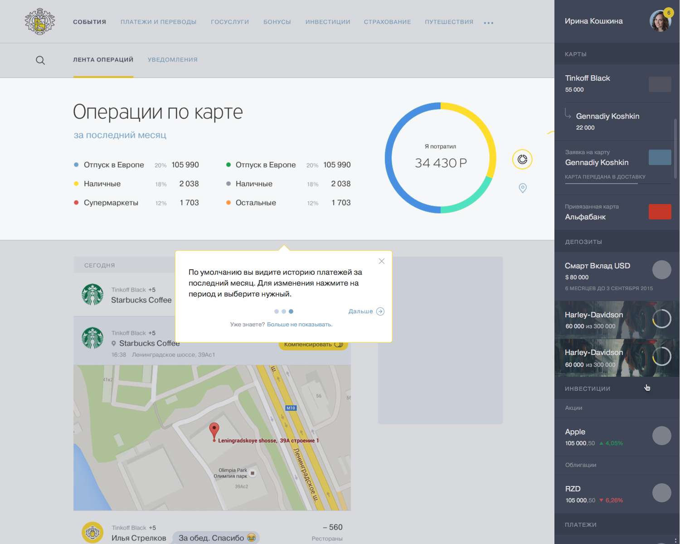Select green-dot Отпуск в Европе category
Viewport: 680px width, 544px height.
point(288,165)
